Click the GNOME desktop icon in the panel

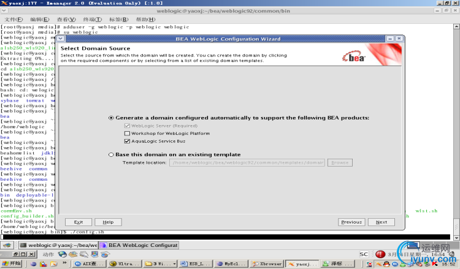7,245
